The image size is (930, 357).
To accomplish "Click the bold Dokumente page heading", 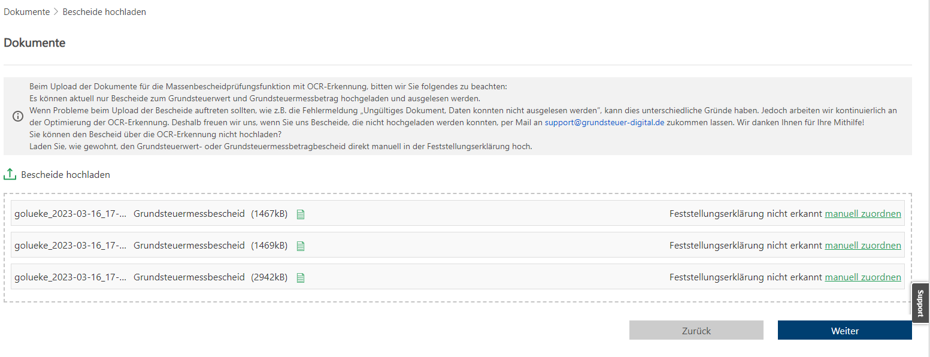I will 35,43.
